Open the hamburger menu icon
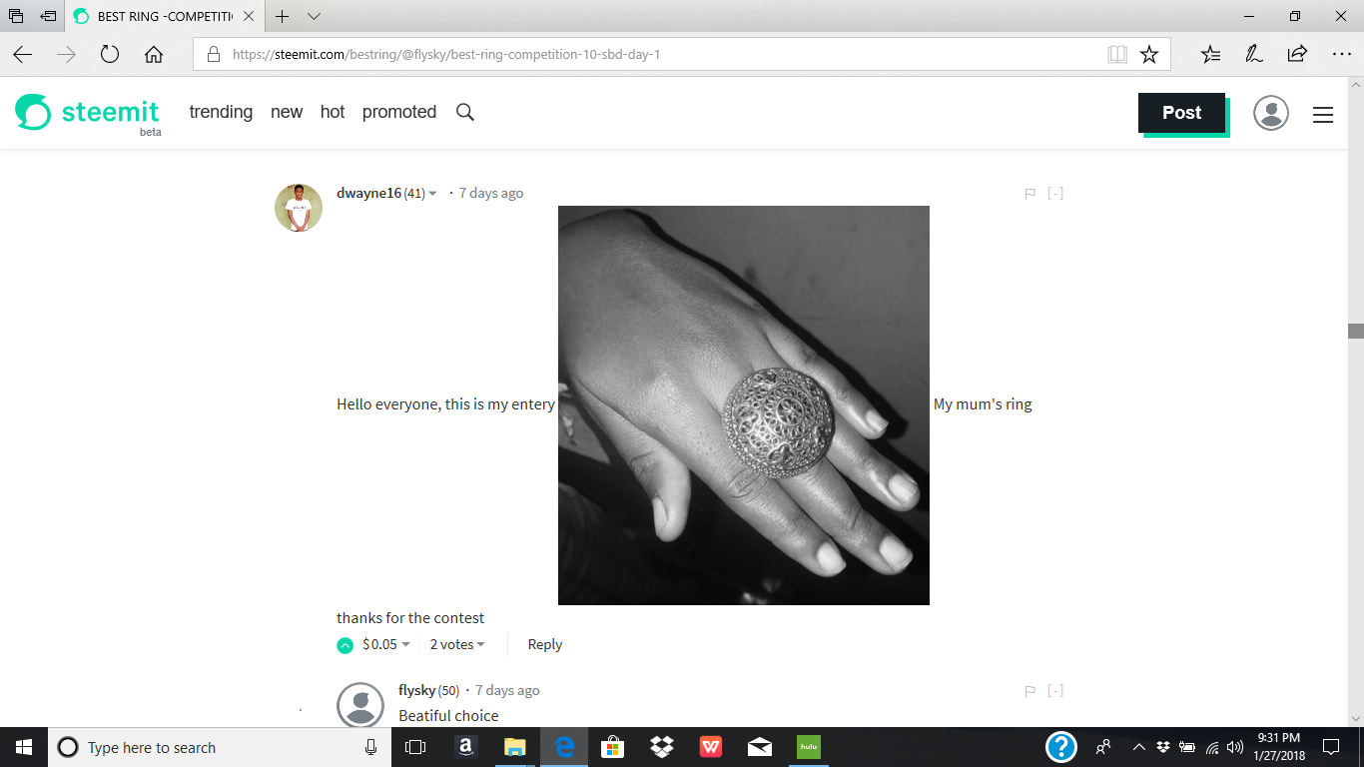The image size is (1364, 767). 1322,115
